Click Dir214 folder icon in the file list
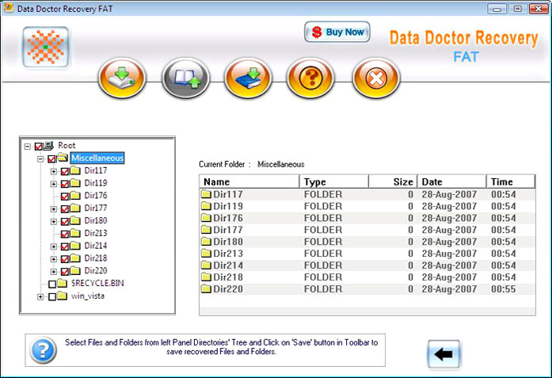Screen dimensions: 552x378 [206, 265]
